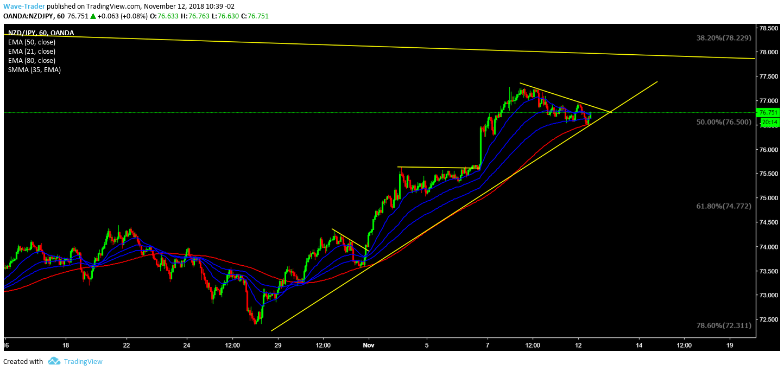Select the EMA (21, close) indicator label

pyautogui.click(x=31, y=51)
